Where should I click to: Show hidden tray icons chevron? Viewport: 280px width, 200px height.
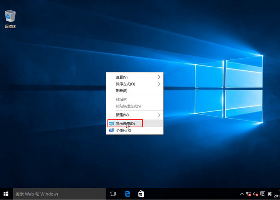(x=242, y=194)
